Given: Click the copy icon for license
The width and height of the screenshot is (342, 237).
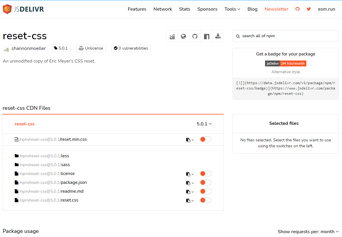Looking at the screenshot, I should [x=188, y=174].
